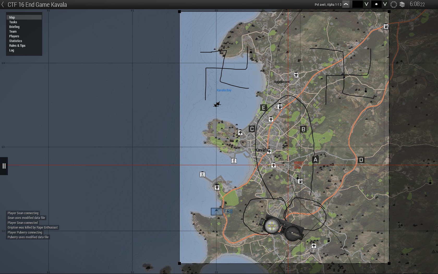Click the top-right corner handle of map area
Viewport: 438px width, 274px height.
[389, 12]
